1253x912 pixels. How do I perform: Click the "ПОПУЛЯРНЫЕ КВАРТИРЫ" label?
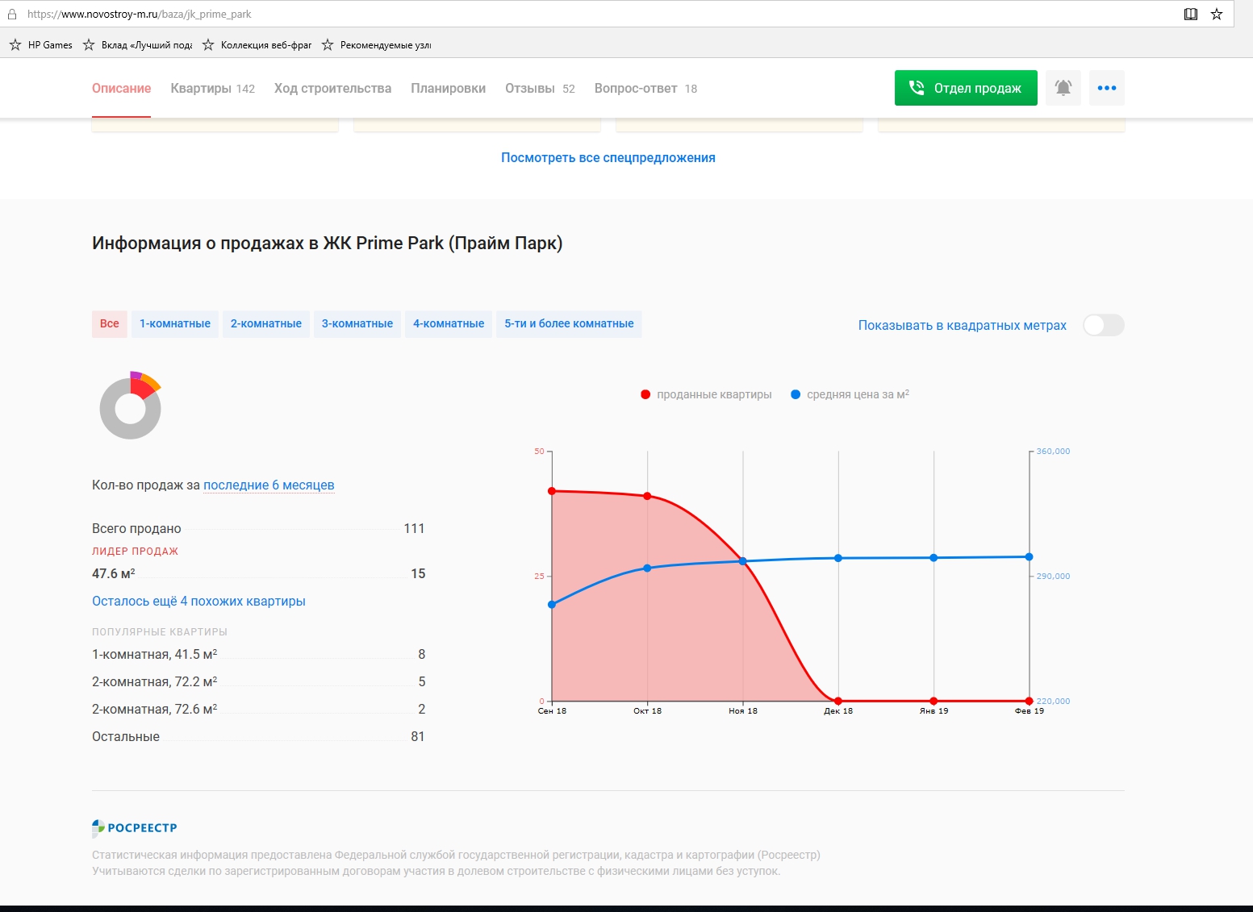coord(160,632)
